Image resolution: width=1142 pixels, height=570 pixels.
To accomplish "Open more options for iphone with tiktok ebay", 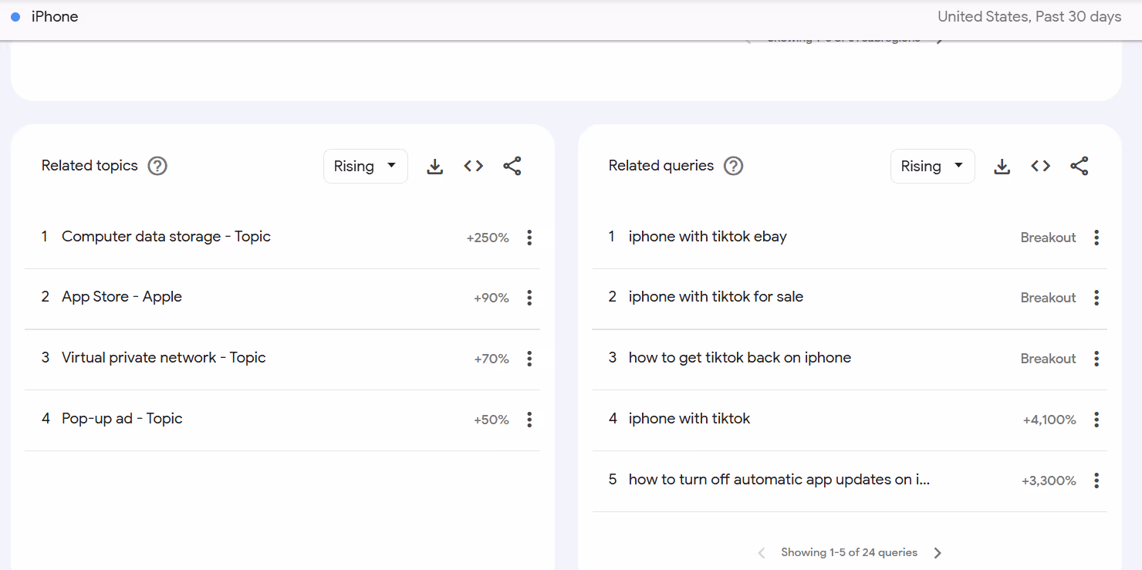I will pos(1096,238).
